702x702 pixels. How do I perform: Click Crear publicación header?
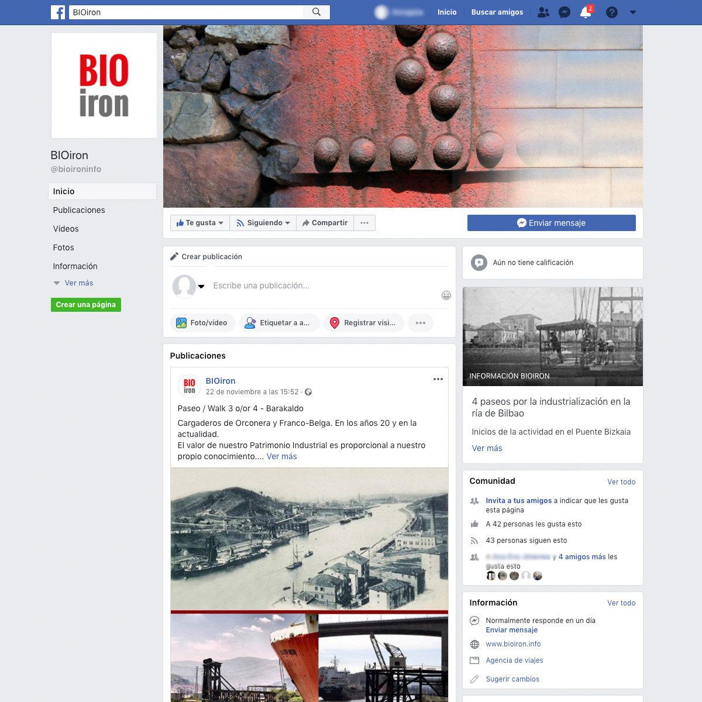pyautogui.click(x=206, y=256)
